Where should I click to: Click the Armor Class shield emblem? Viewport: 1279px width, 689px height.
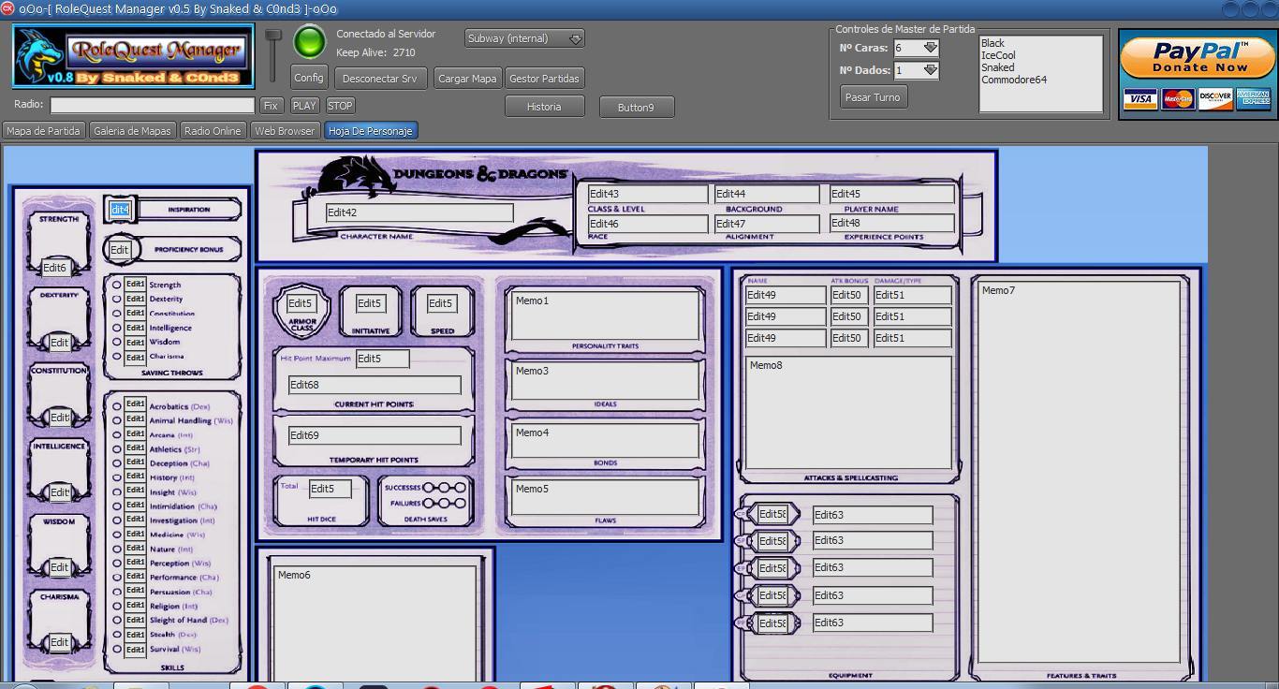[301, 310]
